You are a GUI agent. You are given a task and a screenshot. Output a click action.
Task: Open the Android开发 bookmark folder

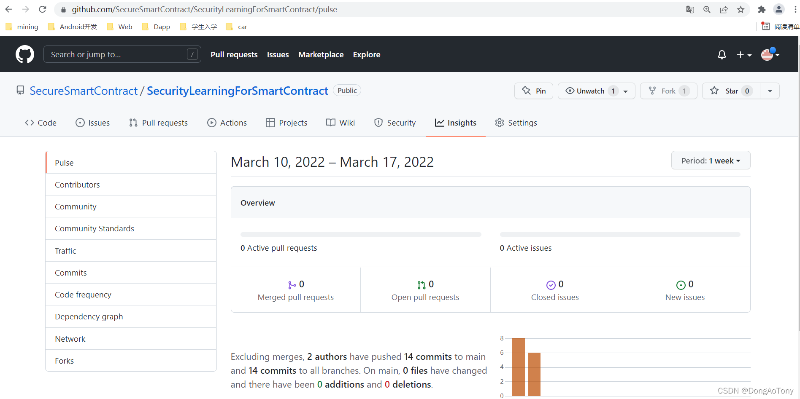73,27
